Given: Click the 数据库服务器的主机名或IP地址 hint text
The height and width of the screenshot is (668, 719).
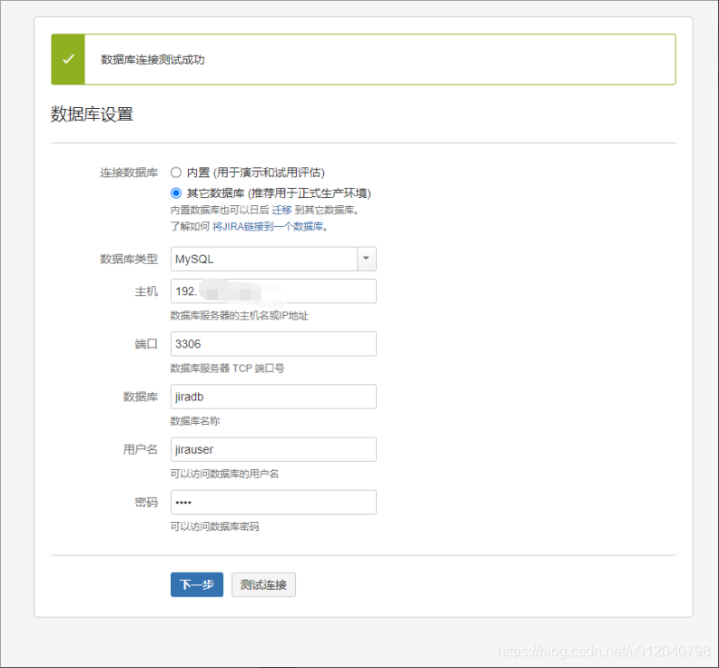Looking at the screenshot, I should 239,316.
